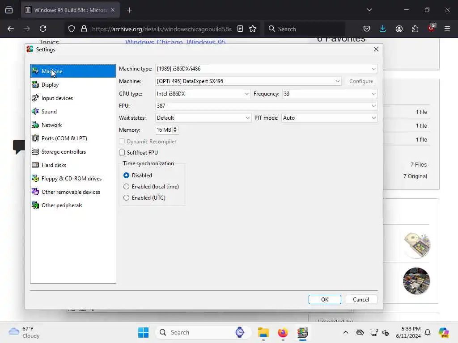Go back in browser history
The image size is (458, 343).
(x=11, y=29)
